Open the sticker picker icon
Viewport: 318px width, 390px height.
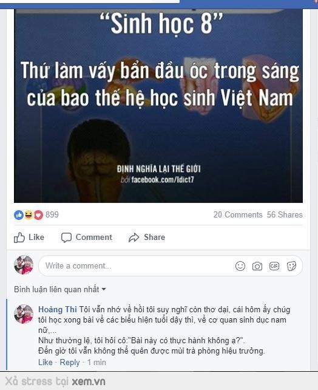(x=291, y=266)
